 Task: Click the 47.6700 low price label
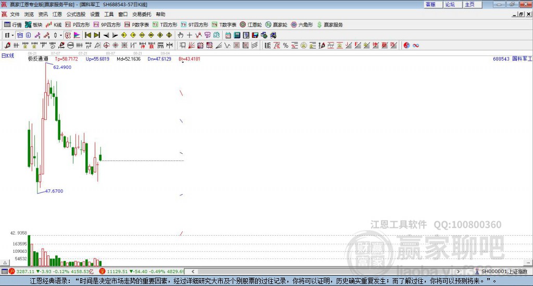[54, 191]
